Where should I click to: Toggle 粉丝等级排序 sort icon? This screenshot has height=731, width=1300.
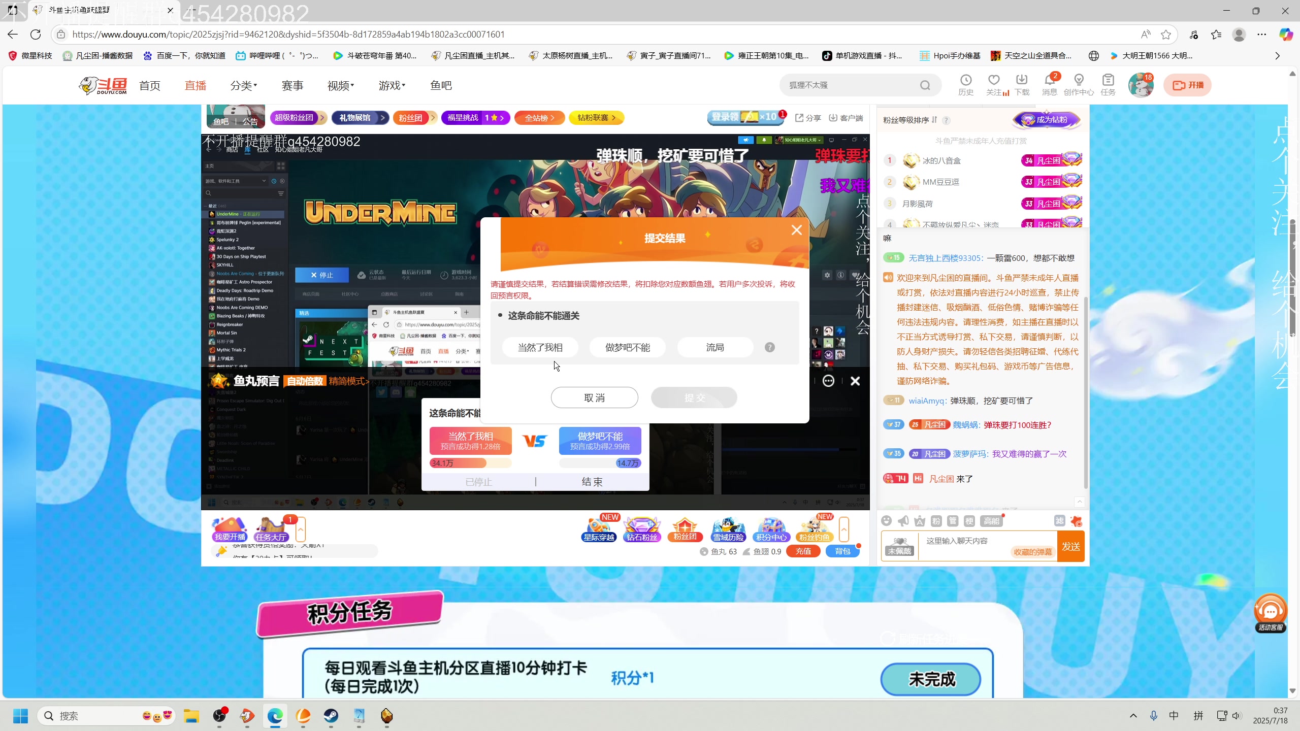934,120
